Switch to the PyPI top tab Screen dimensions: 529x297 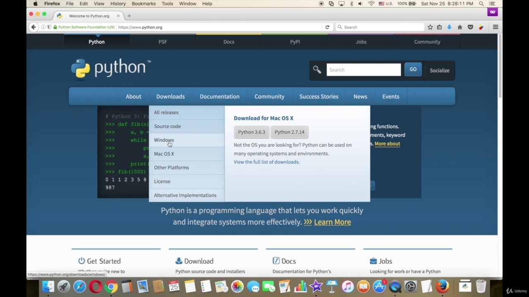click(295, 42)
